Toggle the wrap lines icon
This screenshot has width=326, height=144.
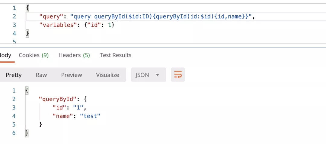point(178,75)
